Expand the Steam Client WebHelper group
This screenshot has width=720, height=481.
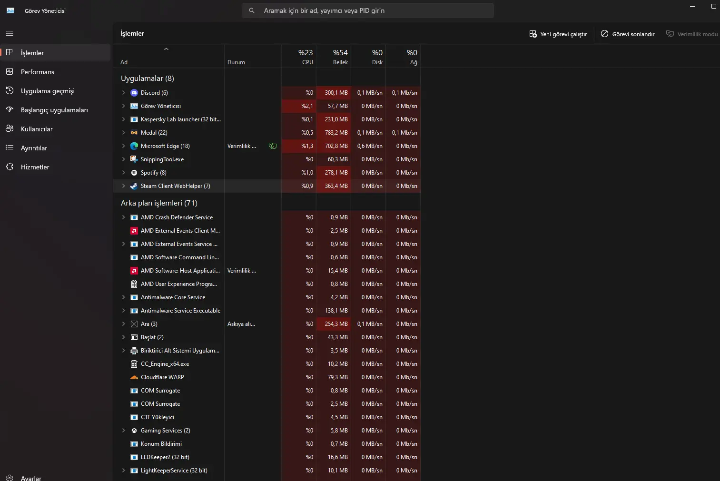coord(124,186)
